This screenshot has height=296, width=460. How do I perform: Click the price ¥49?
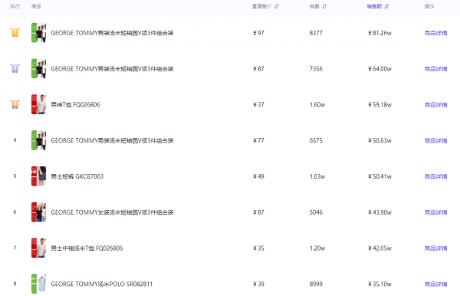click(259, 176)
